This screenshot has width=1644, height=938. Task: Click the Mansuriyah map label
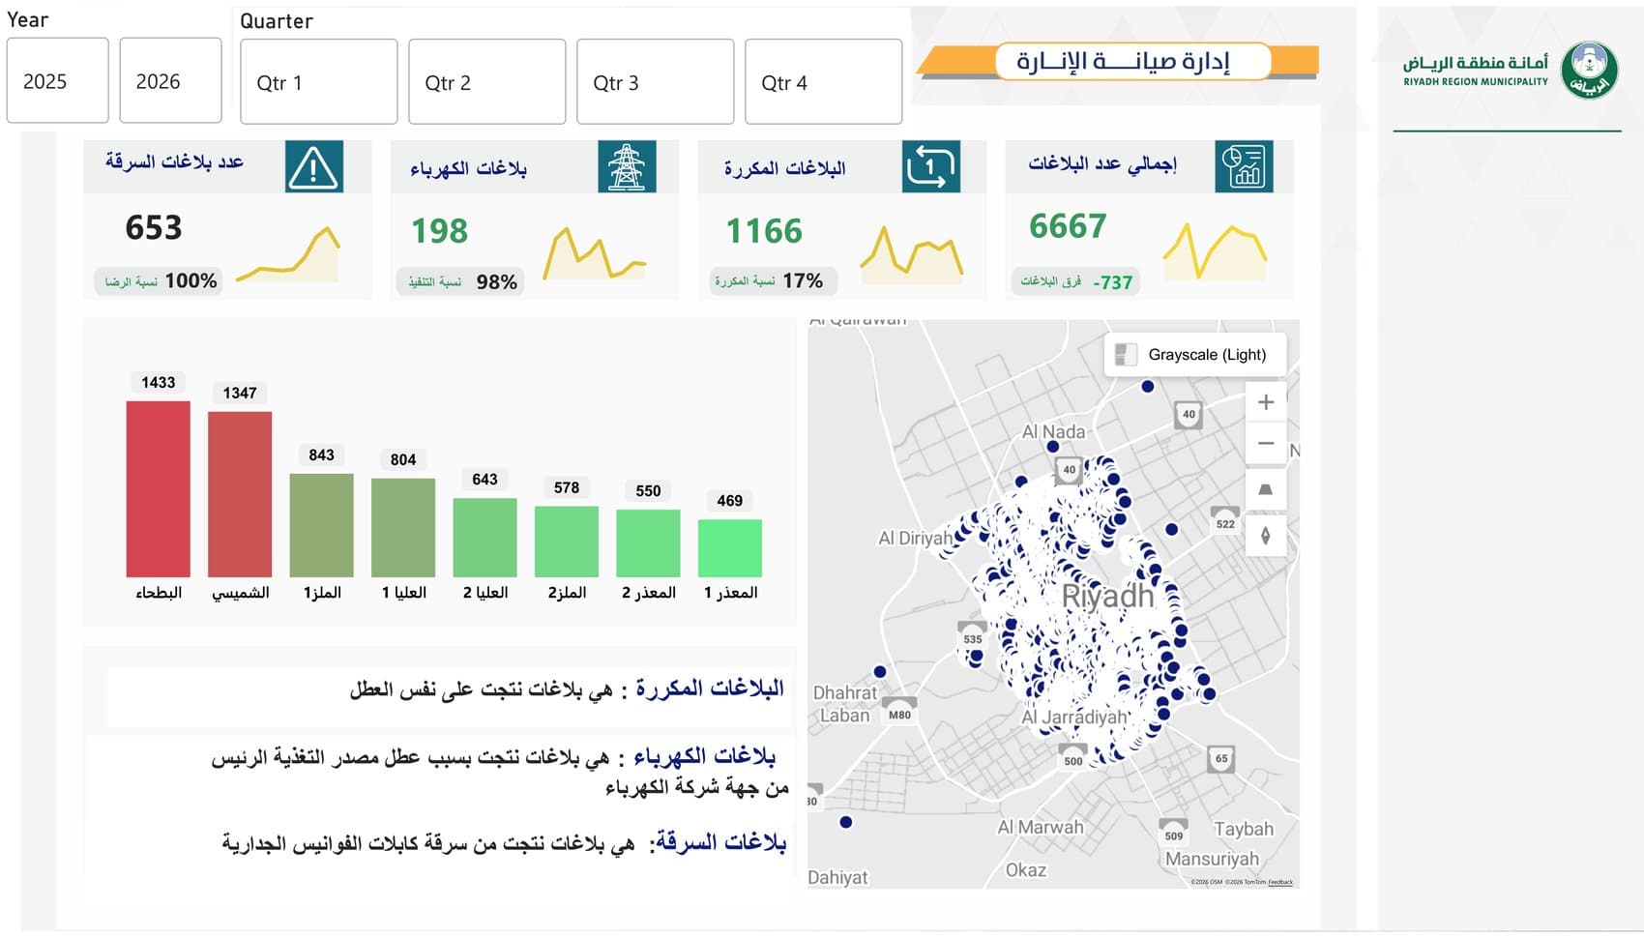(x=1212, y=859)
